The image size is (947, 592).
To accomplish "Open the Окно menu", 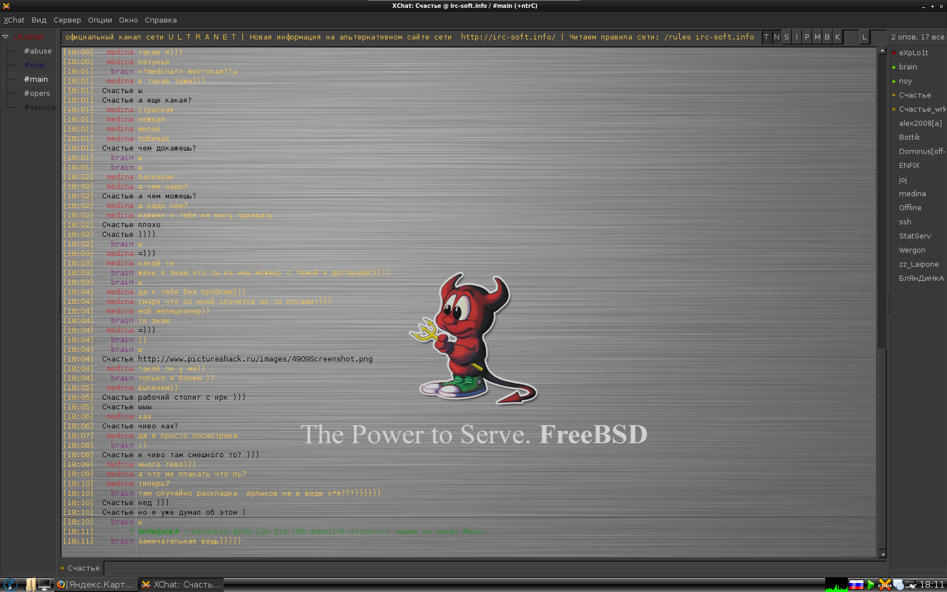I will [x=128, y=20].
